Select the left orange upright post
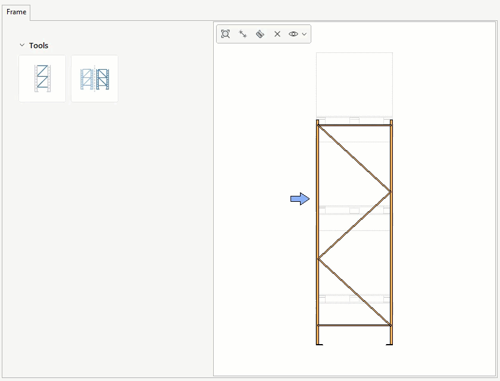 pyautogui.click(x=317, y=232)
